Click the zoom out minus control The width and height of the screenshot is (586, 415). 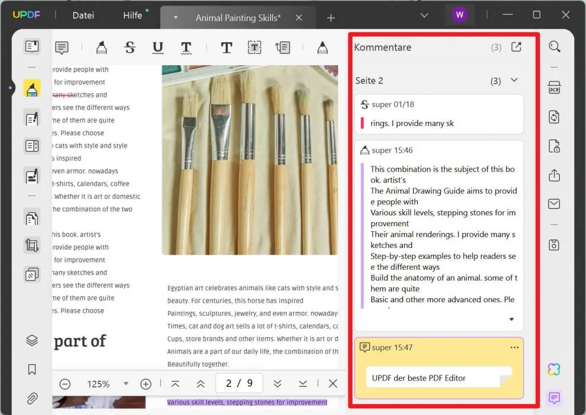click(x=65, y=384)
